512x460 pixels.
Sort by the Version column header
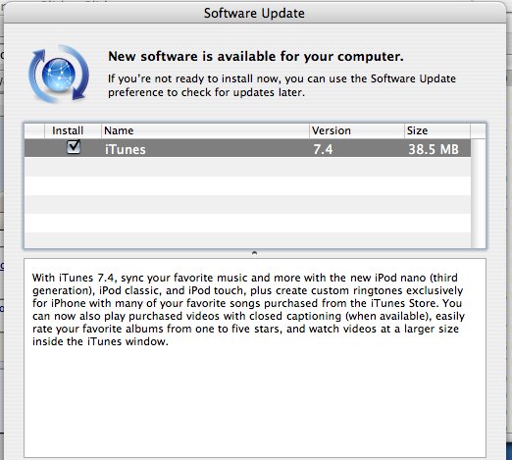coord(357,130)
